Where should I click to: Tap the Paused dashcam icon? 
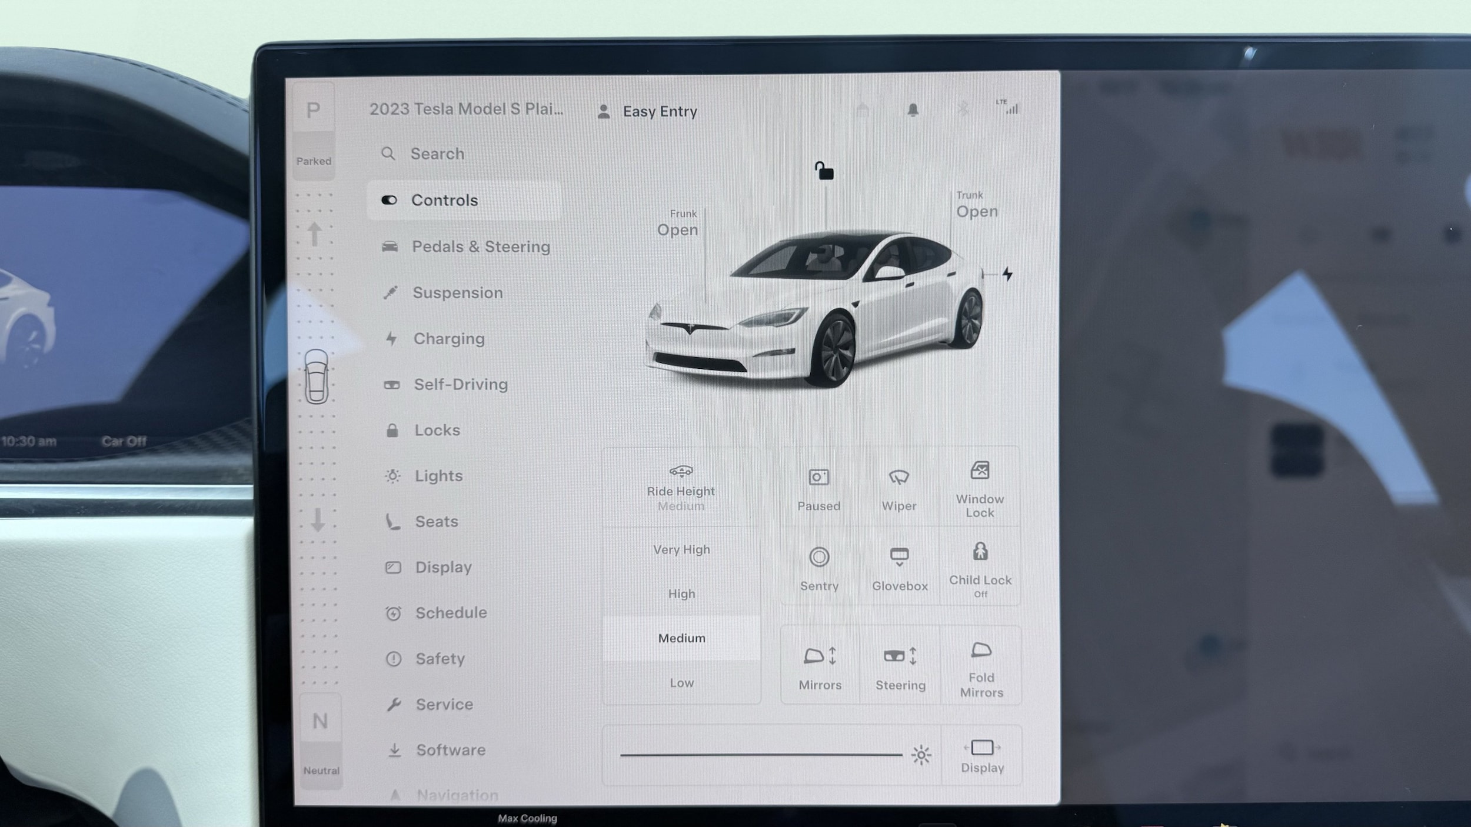click(x=818, y=477)
